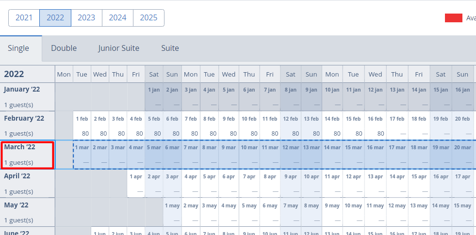The height and width of the screenshot is (235, 476).
Task: Click the 13 jan date cell
Action: tap(397, 97)
